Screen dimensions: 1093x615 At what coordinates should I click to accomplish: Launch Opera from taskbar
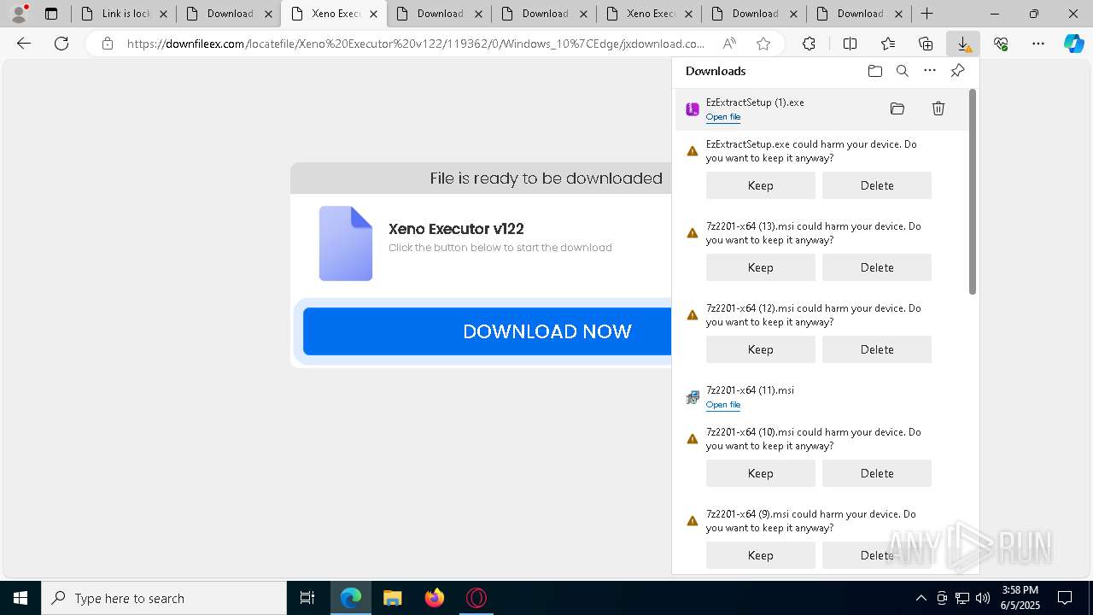pyautogui.click(x=476, y=598)
